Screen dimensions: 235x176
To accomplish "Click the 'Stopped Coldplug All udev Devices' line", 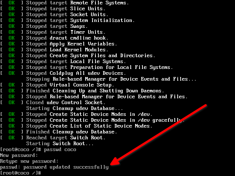I will pos(76,73).
